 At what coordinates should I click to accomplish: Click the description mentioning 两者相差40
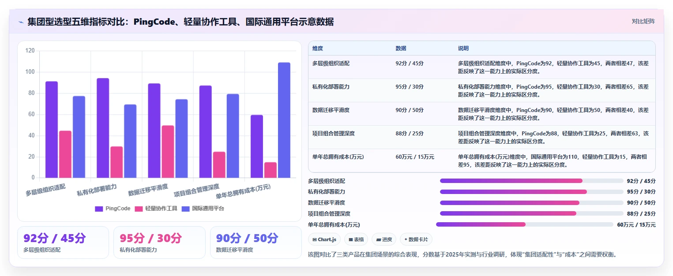click(553, 114)
